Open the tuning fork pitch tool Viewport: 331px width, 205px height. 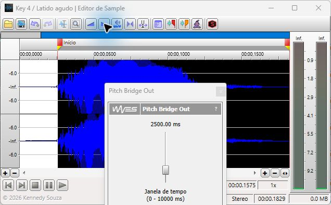click(143, 24)
